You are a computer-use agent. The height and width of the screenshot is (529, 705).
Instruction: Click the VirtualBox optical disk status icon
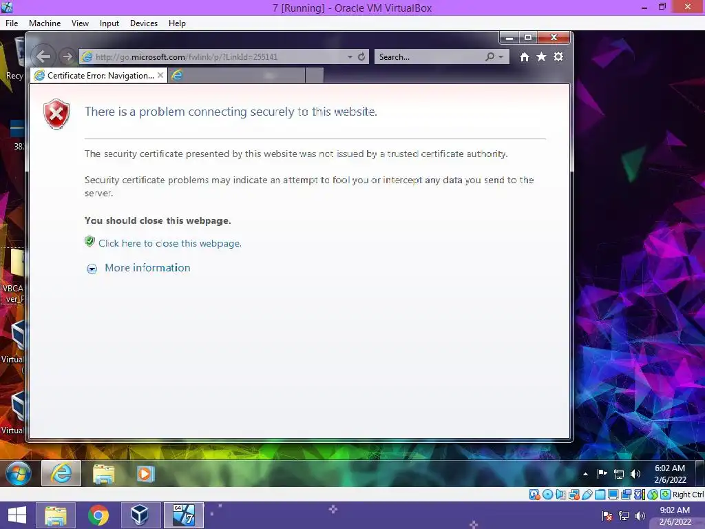point(547,495)
